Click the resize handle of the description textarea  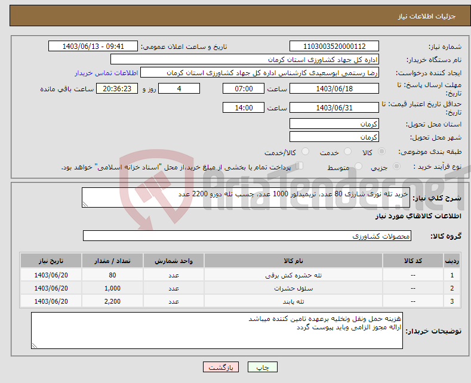(85, 205)
